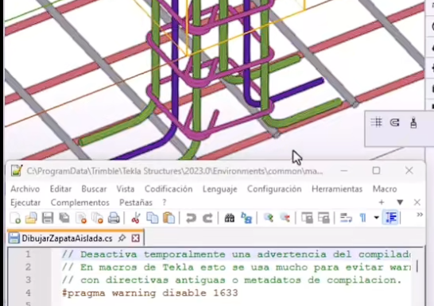Open the Herramientas menu
The width and height of the screenshot is (434, 306).
pos(337,189)
